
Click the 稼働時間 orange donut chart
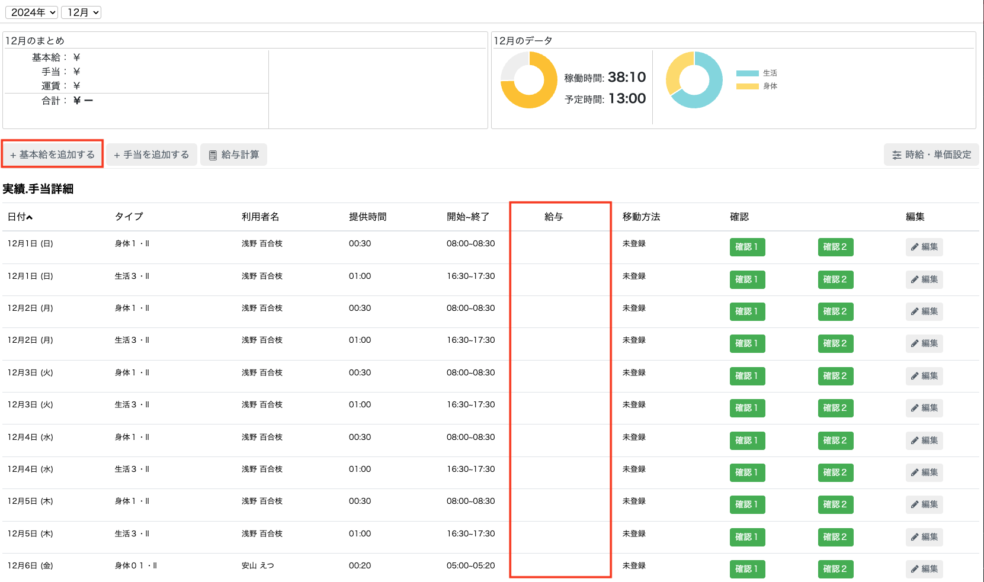[x=529, y=80]
